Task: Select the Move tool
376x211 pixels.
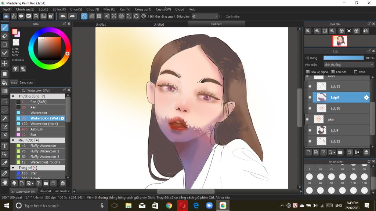Action: coord(4,63)
